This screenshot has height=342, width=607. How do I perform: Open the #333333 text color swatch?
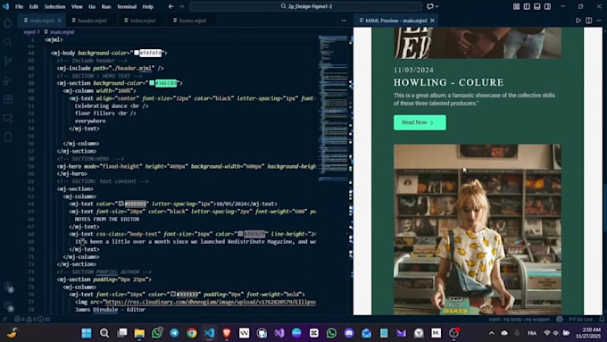pos(173,295)
